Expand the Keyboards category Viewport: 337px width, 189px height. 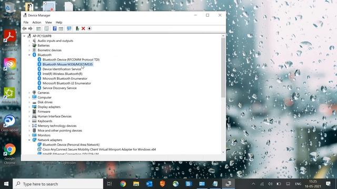[x=29, y=121]
